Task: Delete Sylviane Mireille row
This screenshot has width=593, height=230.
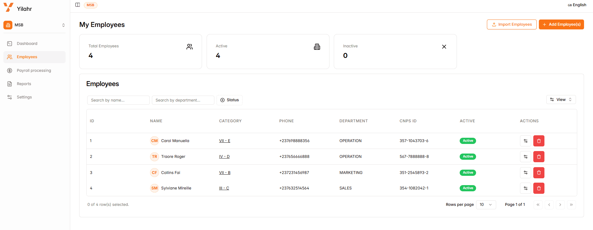Action: 539,188
